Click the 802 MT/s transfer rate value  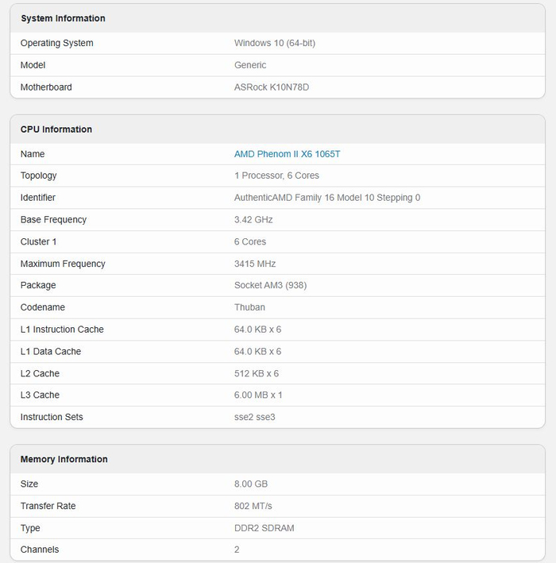[253, 506]
